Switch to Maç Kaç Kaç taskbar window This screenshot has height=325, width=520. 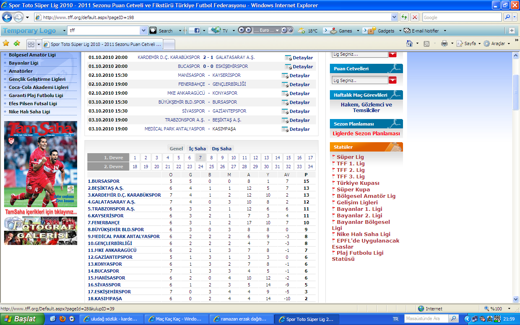point(176,319)
